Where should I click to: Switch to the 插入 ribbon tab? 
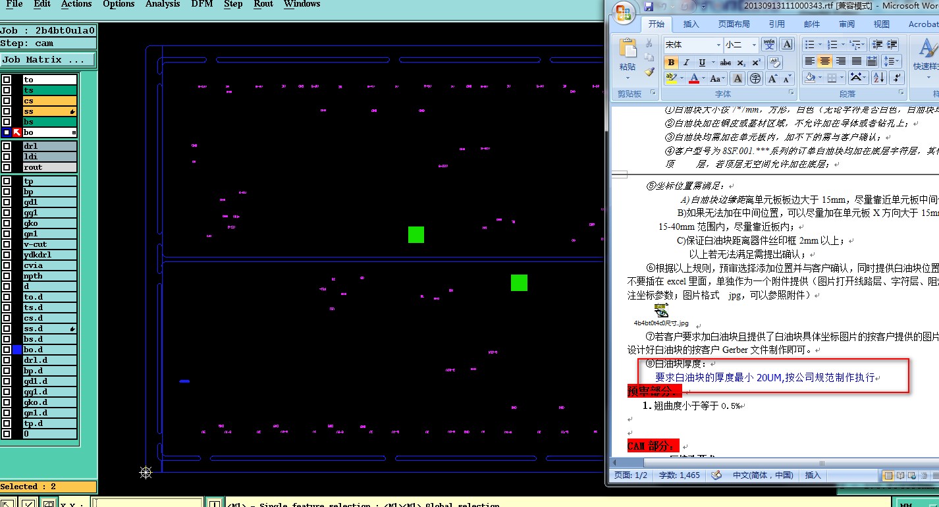(x=691, y=24)
